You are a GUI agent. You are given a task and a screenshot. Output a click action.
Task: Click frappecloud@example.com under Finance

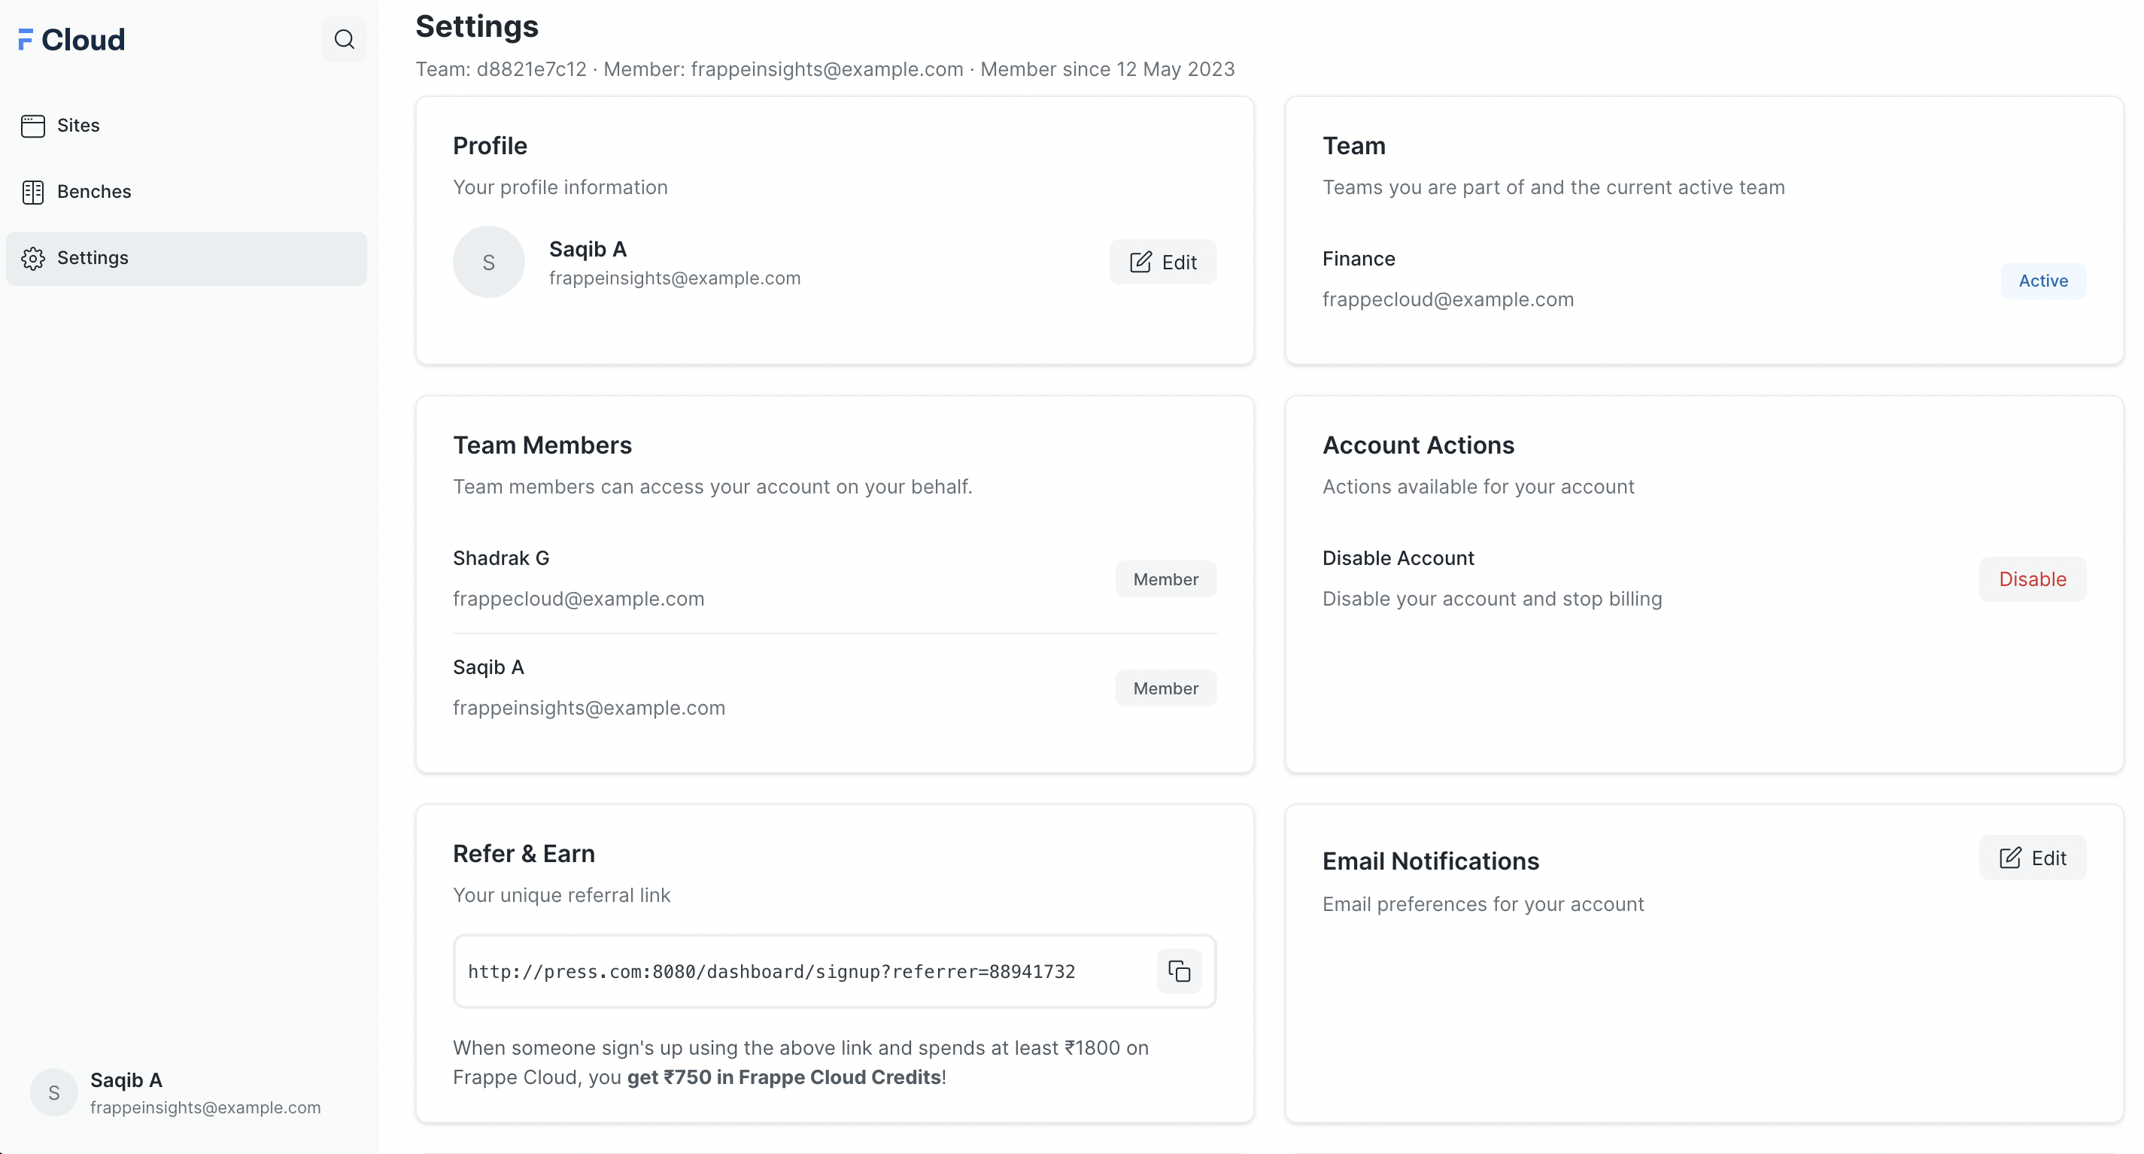coord(1447,299)
